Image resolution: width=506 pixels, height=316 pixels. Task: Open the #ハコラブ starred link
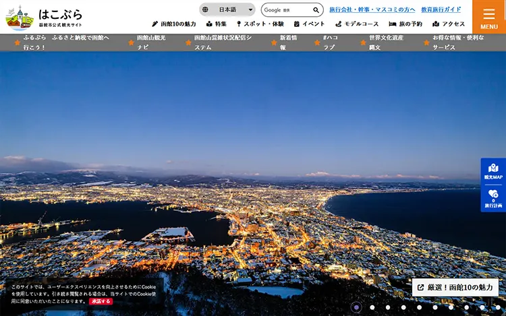pos(327,42)
